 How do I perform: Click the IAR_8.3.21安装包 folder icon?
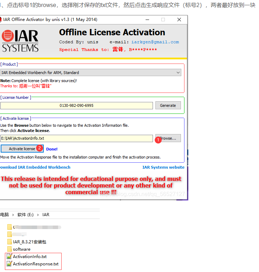click(9, 242)
